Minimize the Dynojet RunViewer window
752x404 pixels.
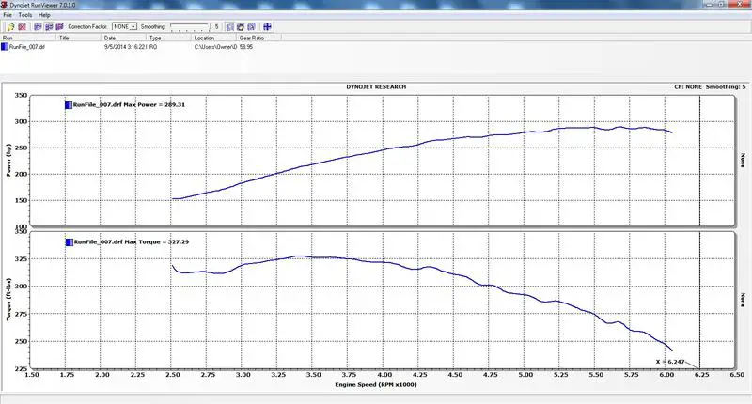(711, 4)
